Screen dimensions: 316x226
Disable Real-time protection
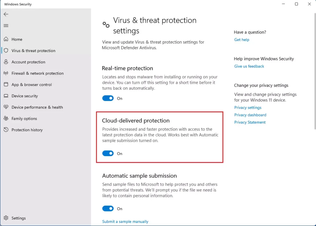108,98
